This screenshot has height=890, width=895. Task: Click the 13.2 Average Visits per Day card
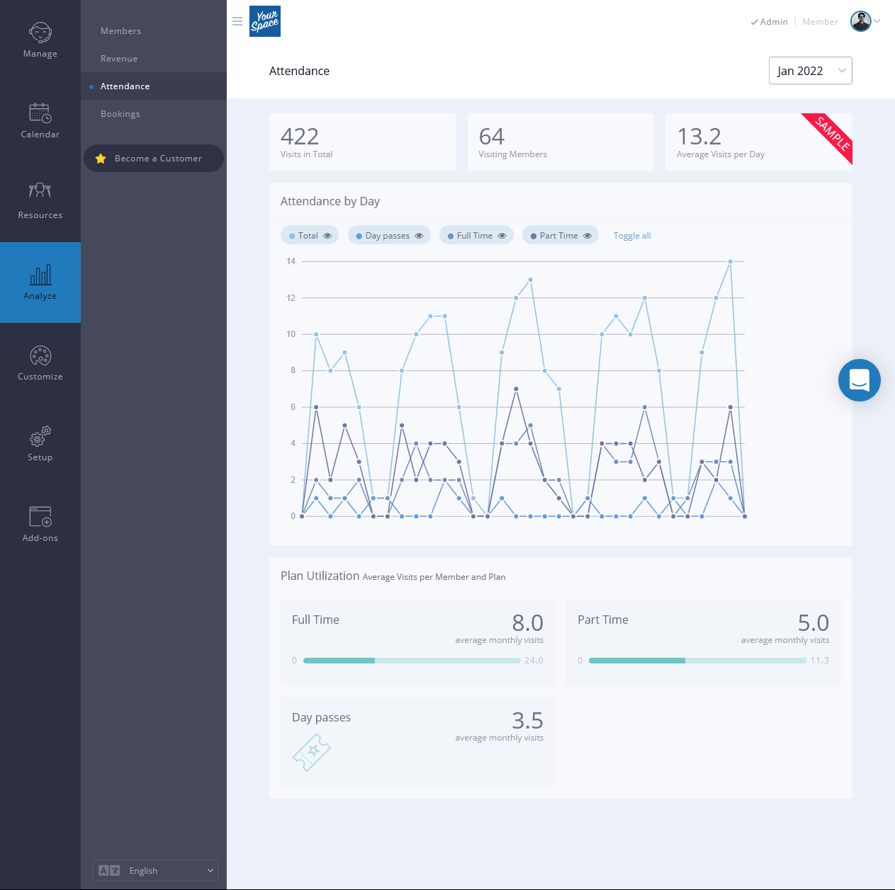pos(759,142)
